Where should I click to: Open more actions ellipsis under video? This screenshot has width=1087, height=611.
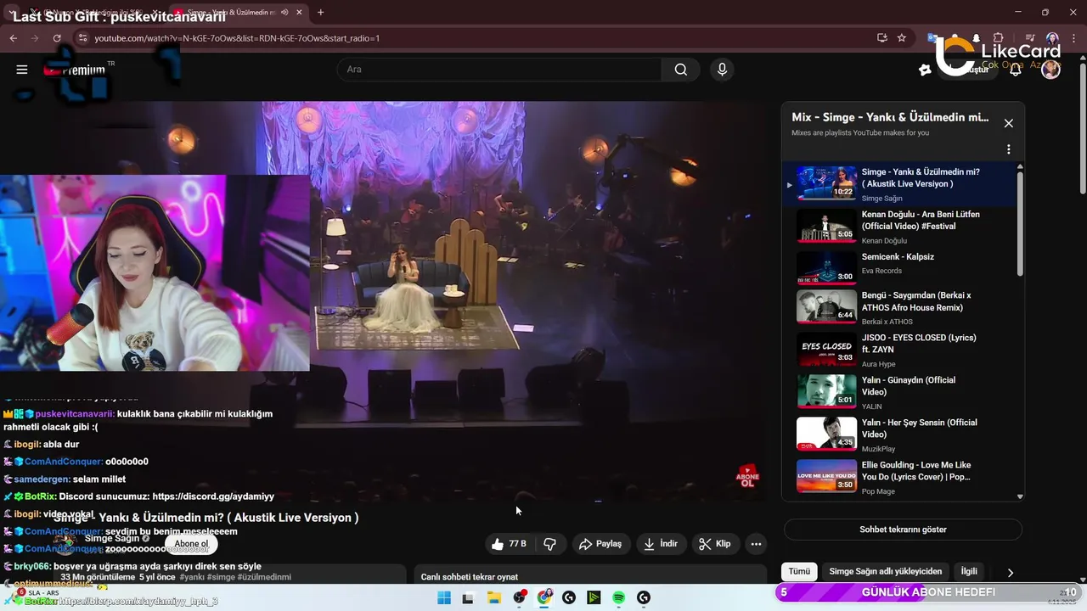[x=756, y=544]
